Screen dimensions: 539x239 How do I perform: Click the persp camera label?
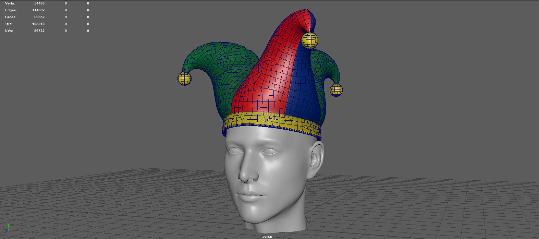(267, 237)
